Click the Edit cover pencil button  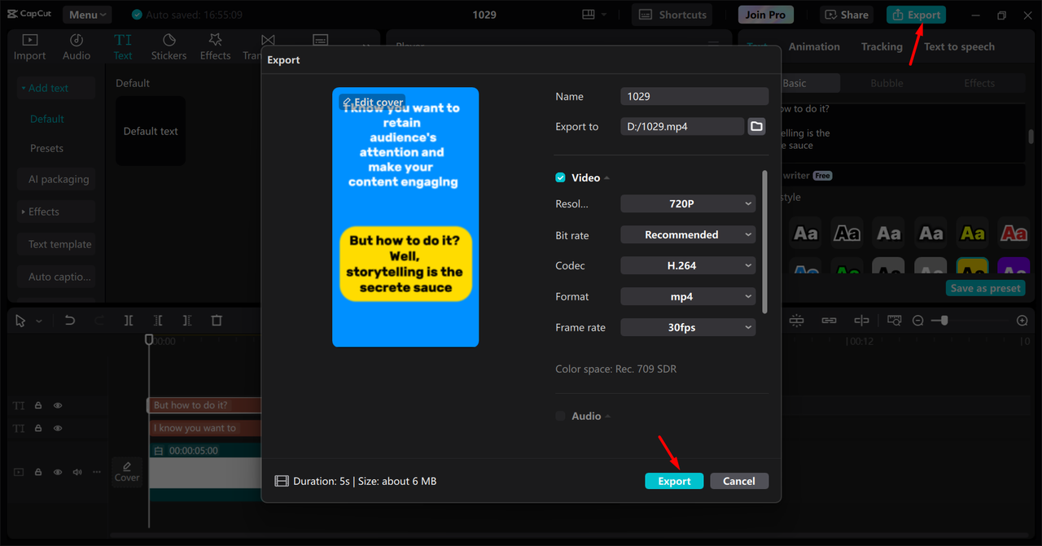372,103
